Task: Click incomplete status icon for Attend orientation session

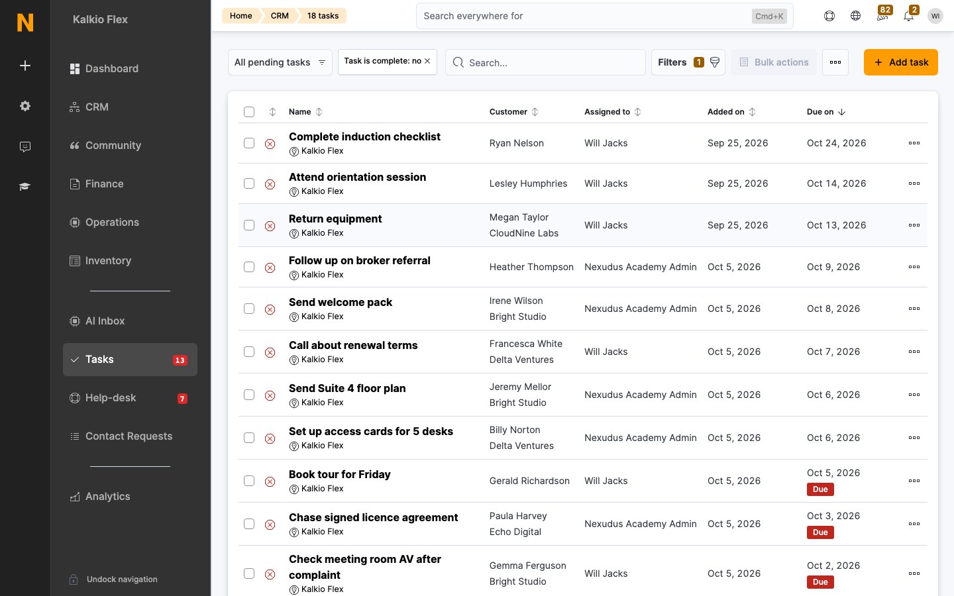Action: pos(270,184)
